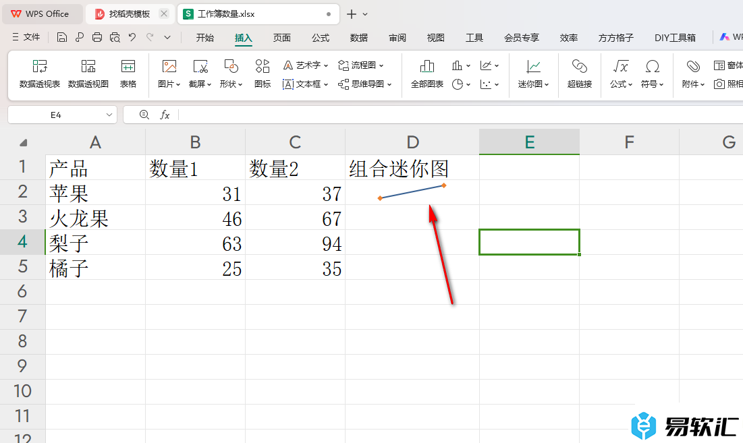Open the Equation (公式) insert button
The width and height of the screenshot is (743, 443).
(x=621, y=74)
